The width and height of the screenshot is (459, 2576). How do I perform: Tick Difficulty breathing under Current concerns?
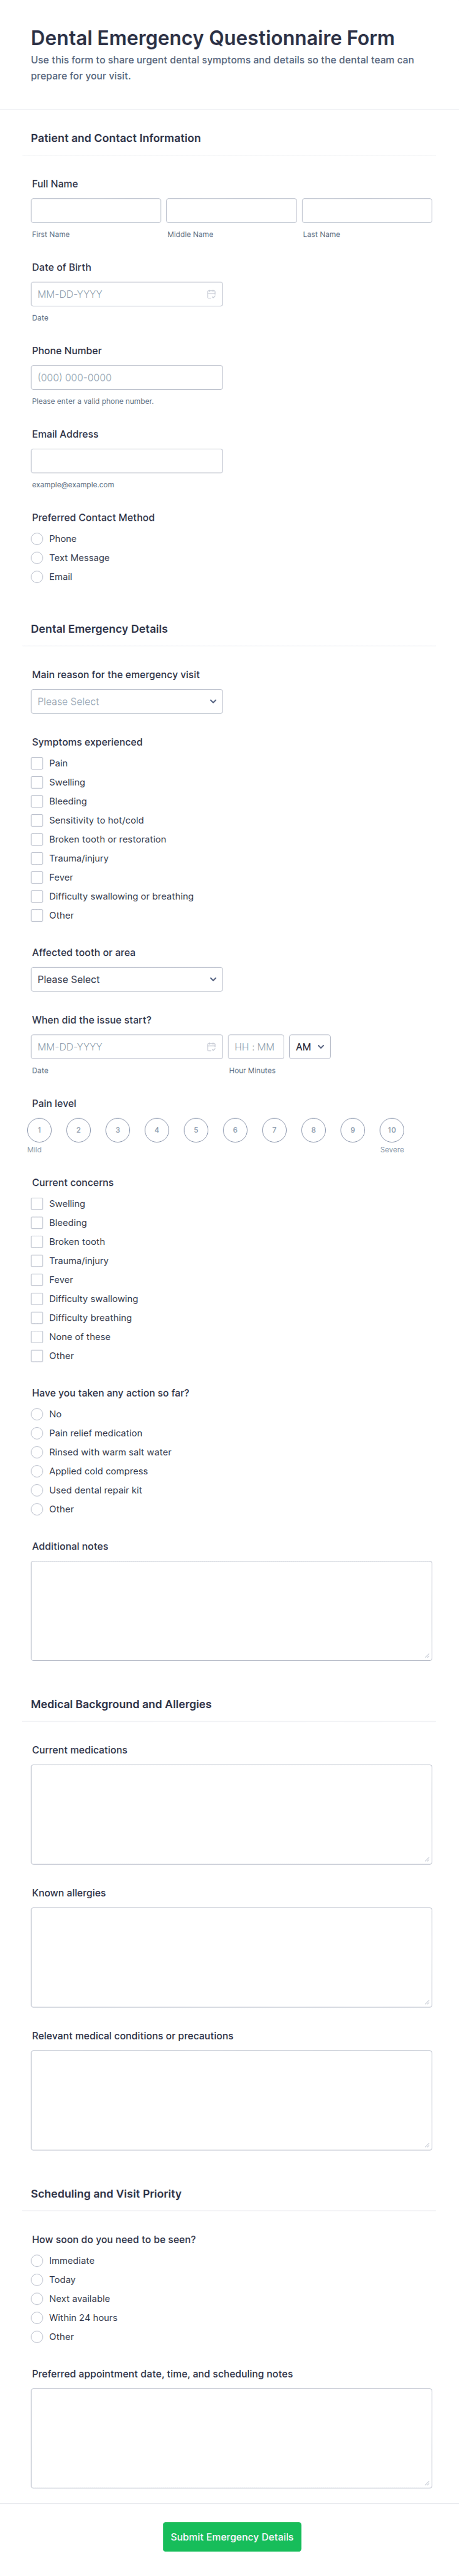[x=37, y=1318]
